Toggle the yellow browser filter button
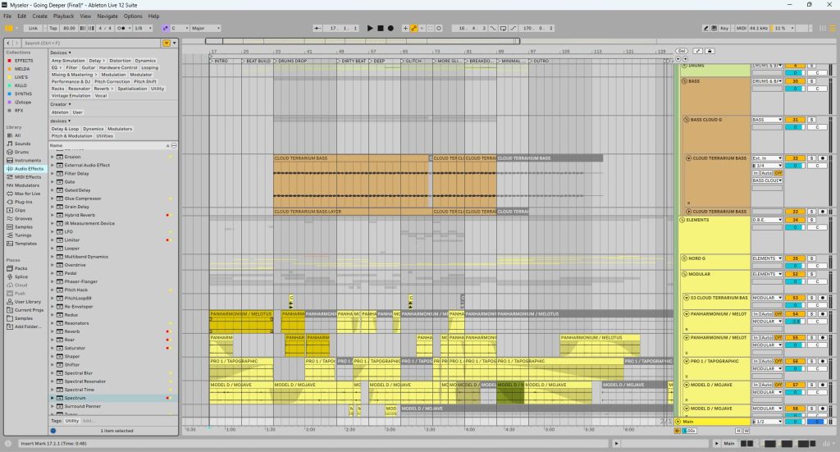The image size is (840, 452). point(167,43)
